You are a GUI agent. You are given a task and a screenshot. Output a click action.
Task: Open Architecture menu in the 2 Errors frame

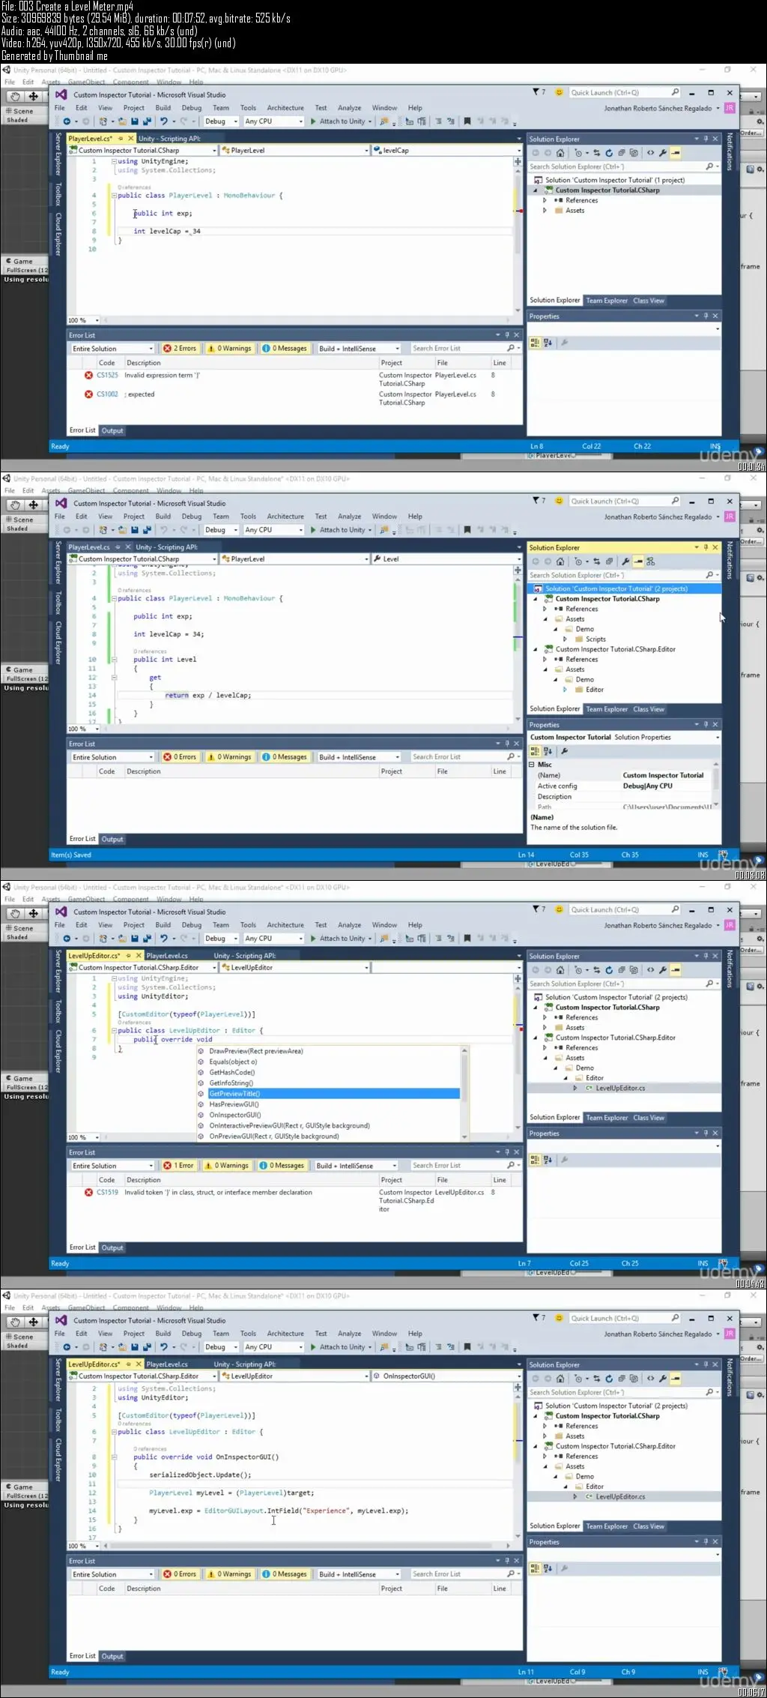click(x=285, y=108)
